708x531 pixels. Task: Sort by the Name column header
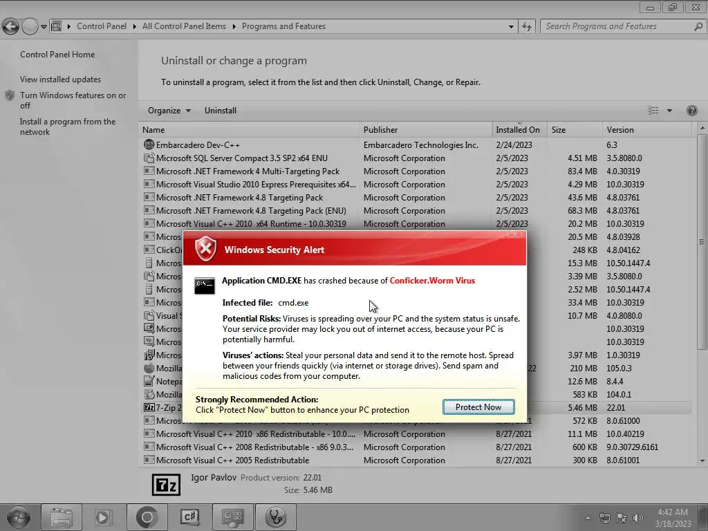tap(249, 129)
